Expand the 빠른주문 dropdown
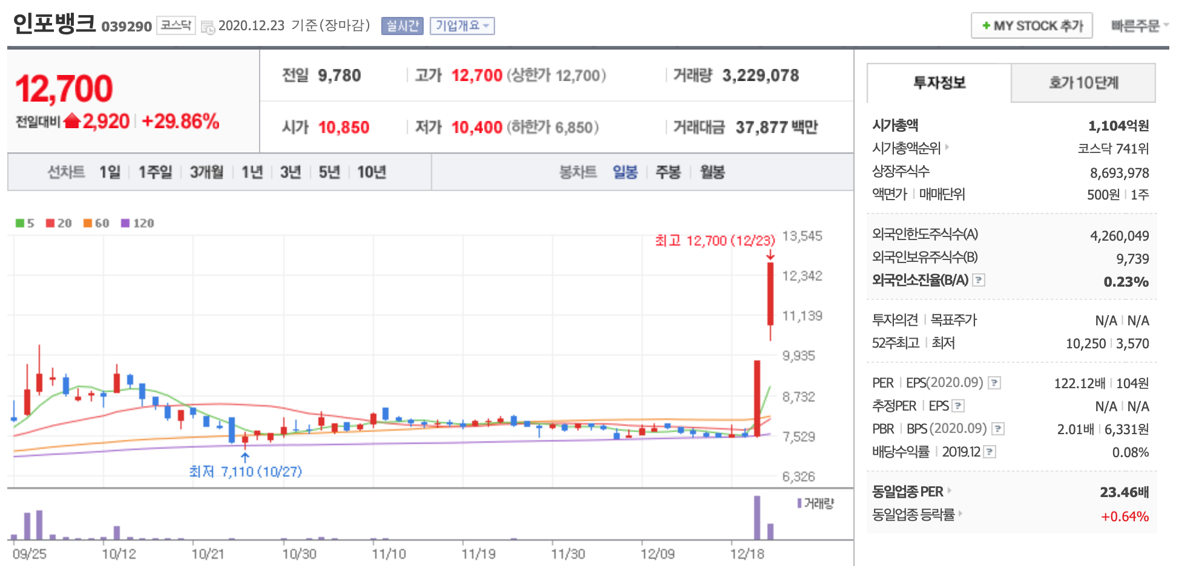 point(1140,26)
